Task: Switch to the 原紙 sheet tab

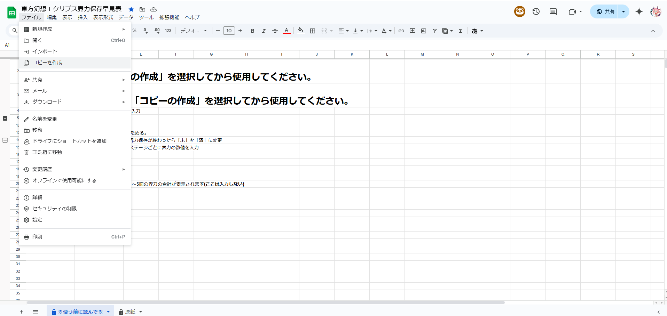Action: tap(130, 312)
